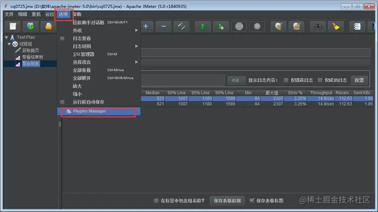Click the Plugins Manager menu icon

coord(69,111)
